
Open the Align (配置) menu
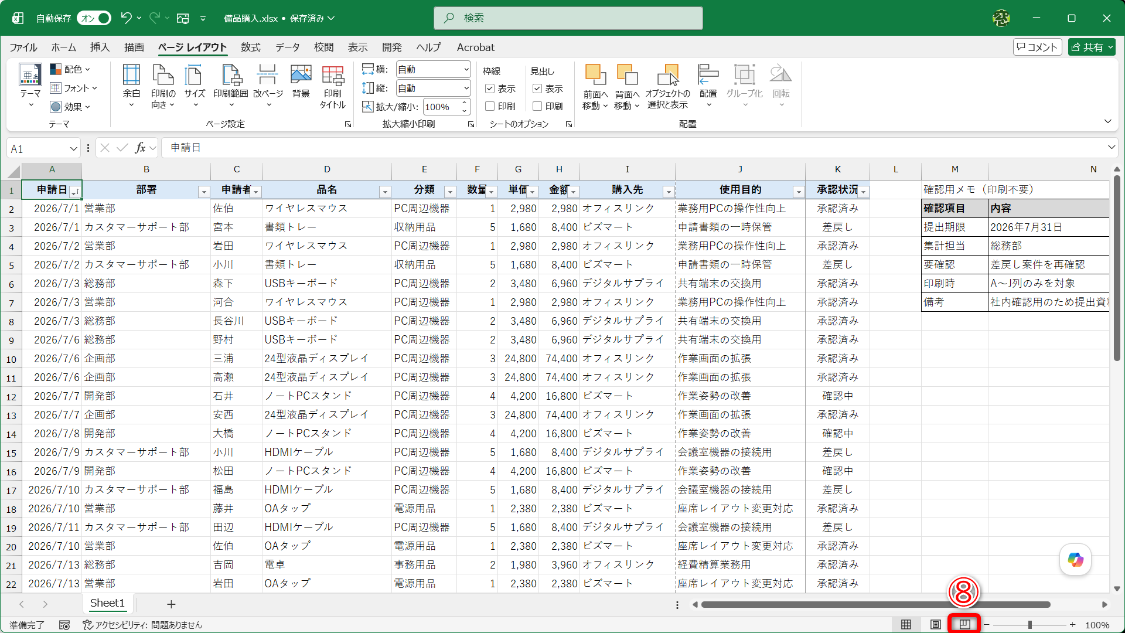coord(708,86)
